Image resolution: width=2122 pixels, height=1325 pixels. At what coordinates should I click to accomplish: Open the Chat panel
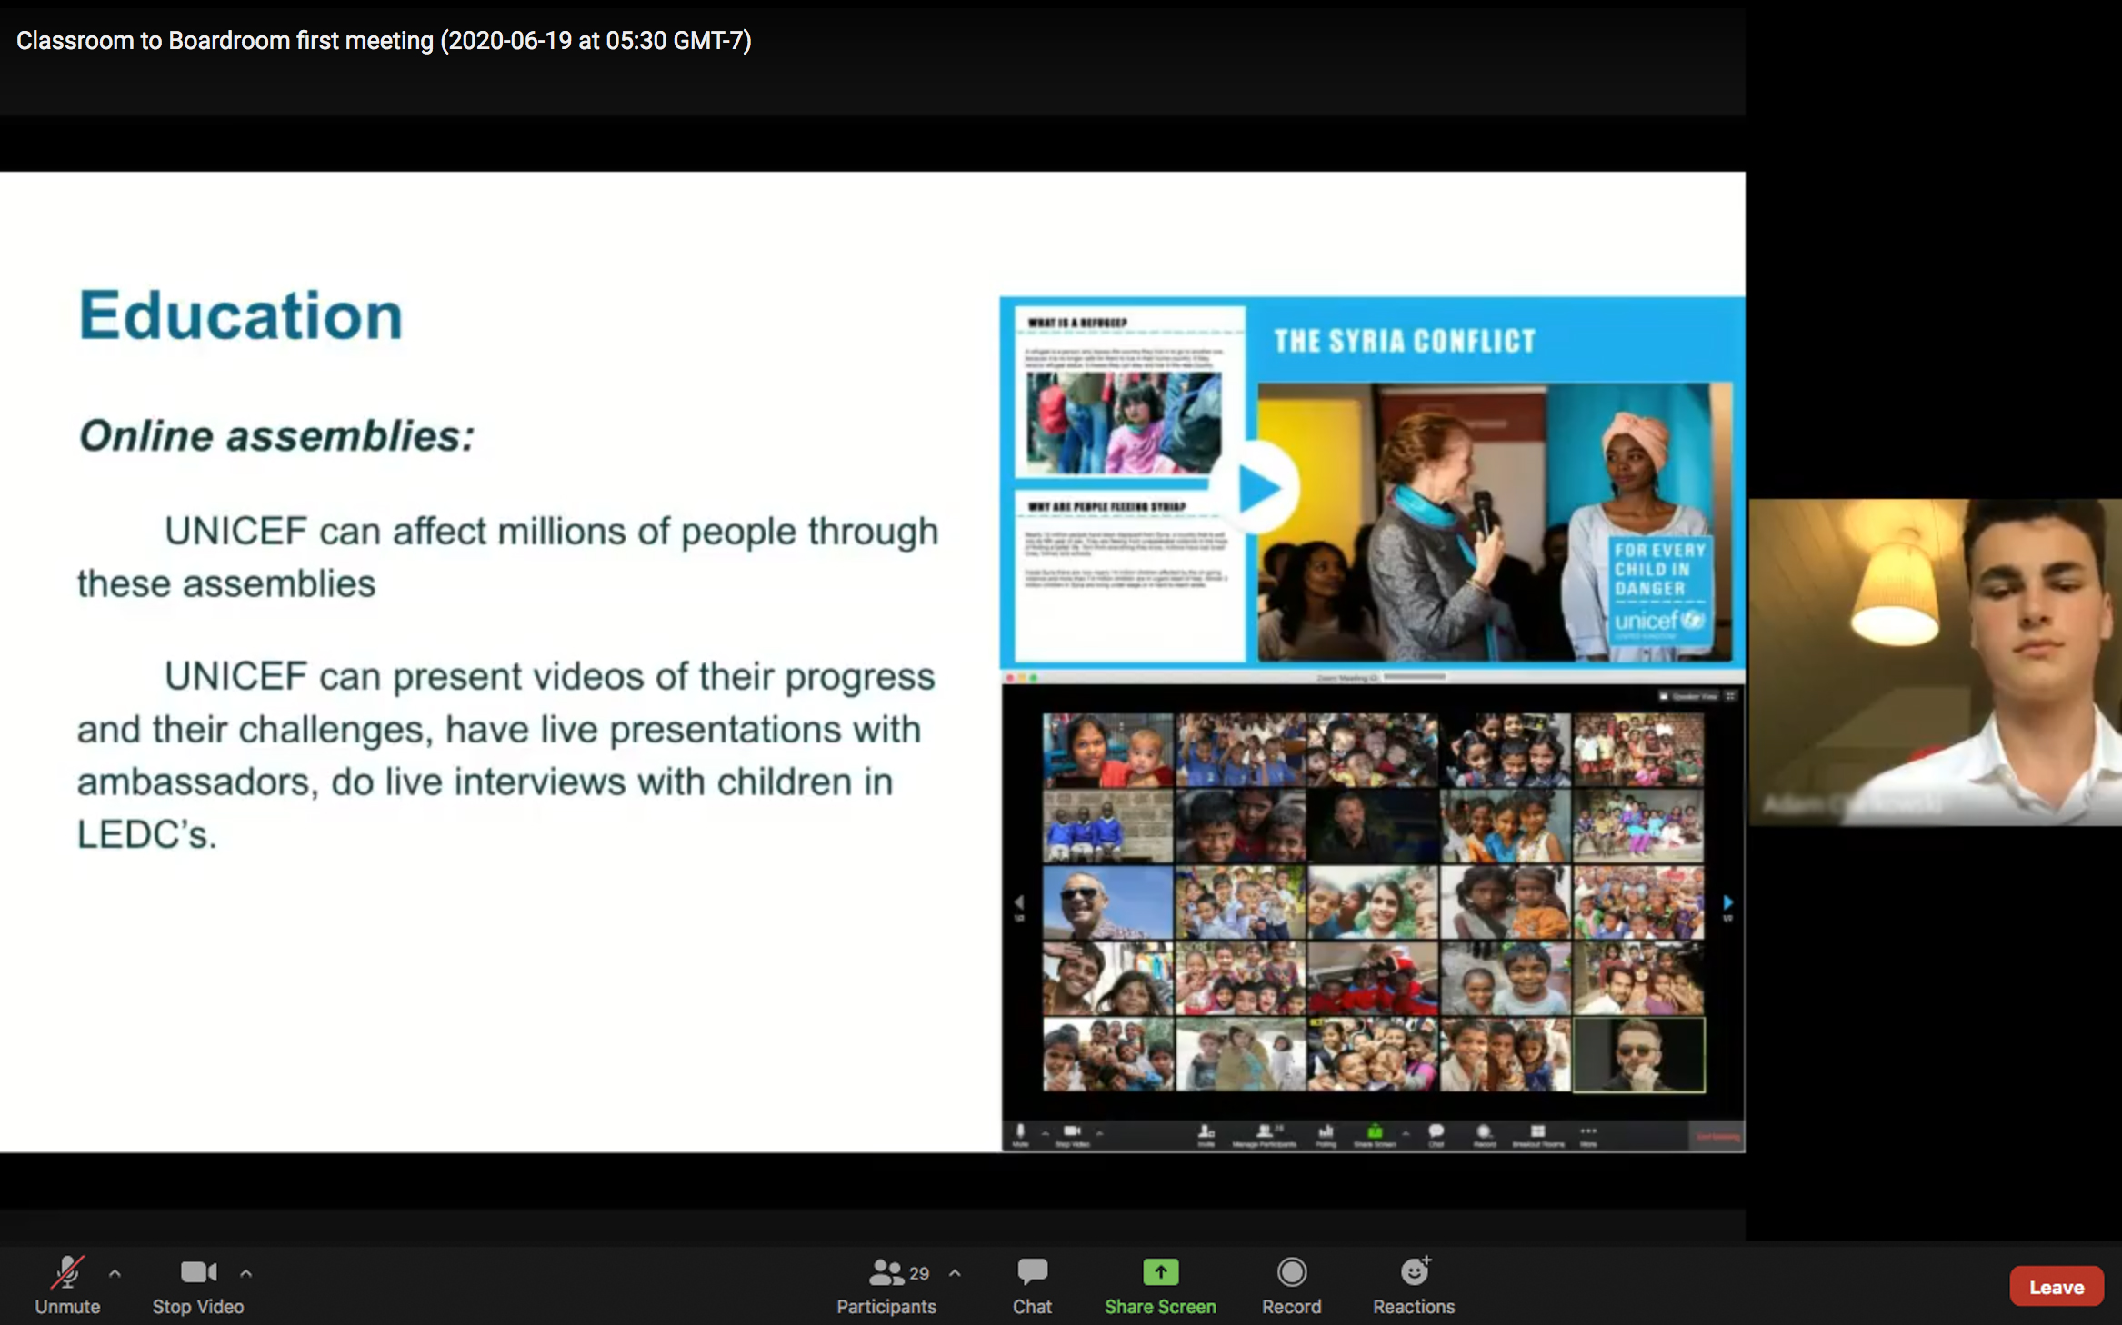(1032, 1285)
